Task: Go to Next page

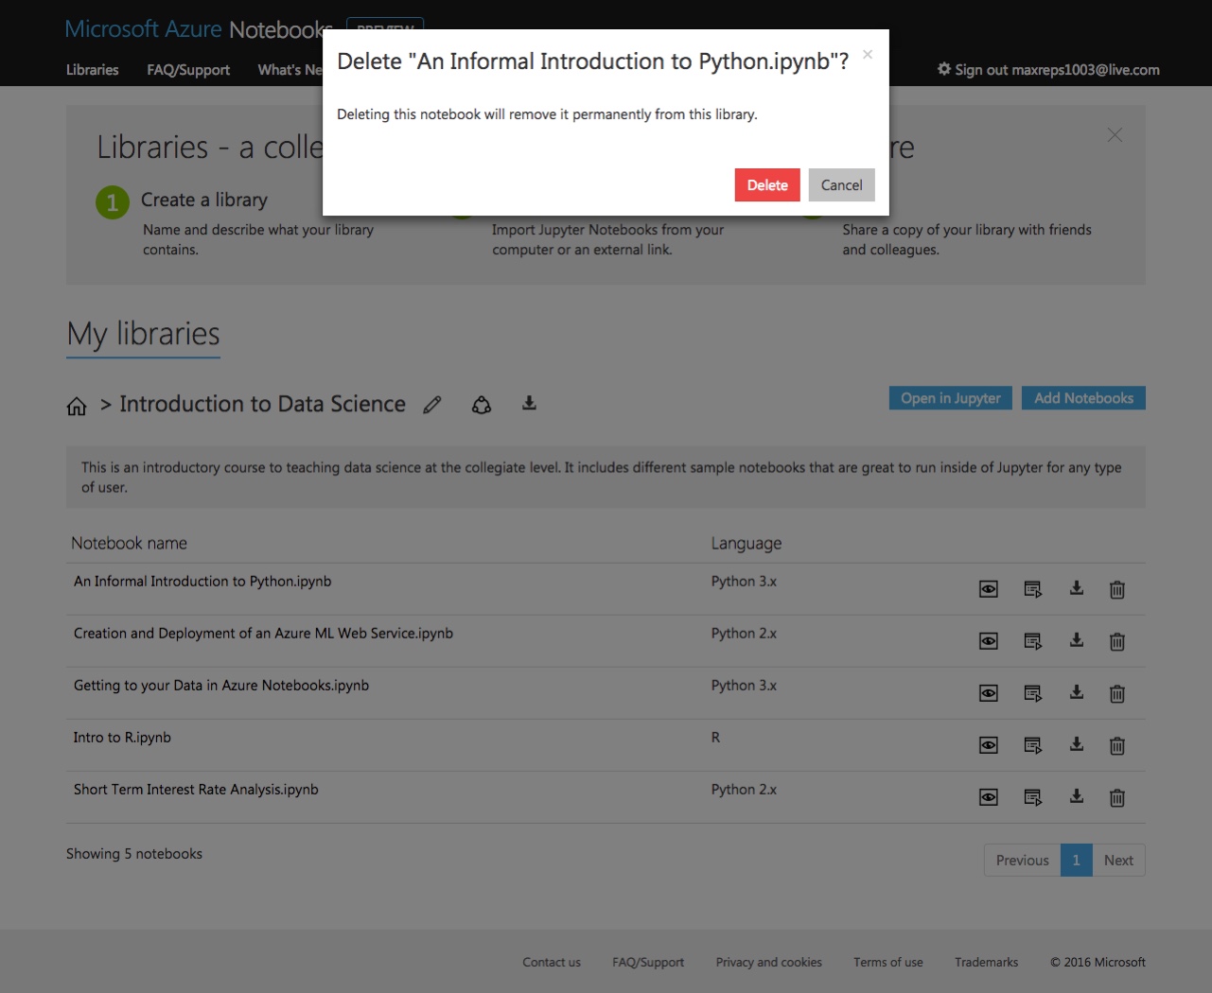Action: coord(1118,861)
